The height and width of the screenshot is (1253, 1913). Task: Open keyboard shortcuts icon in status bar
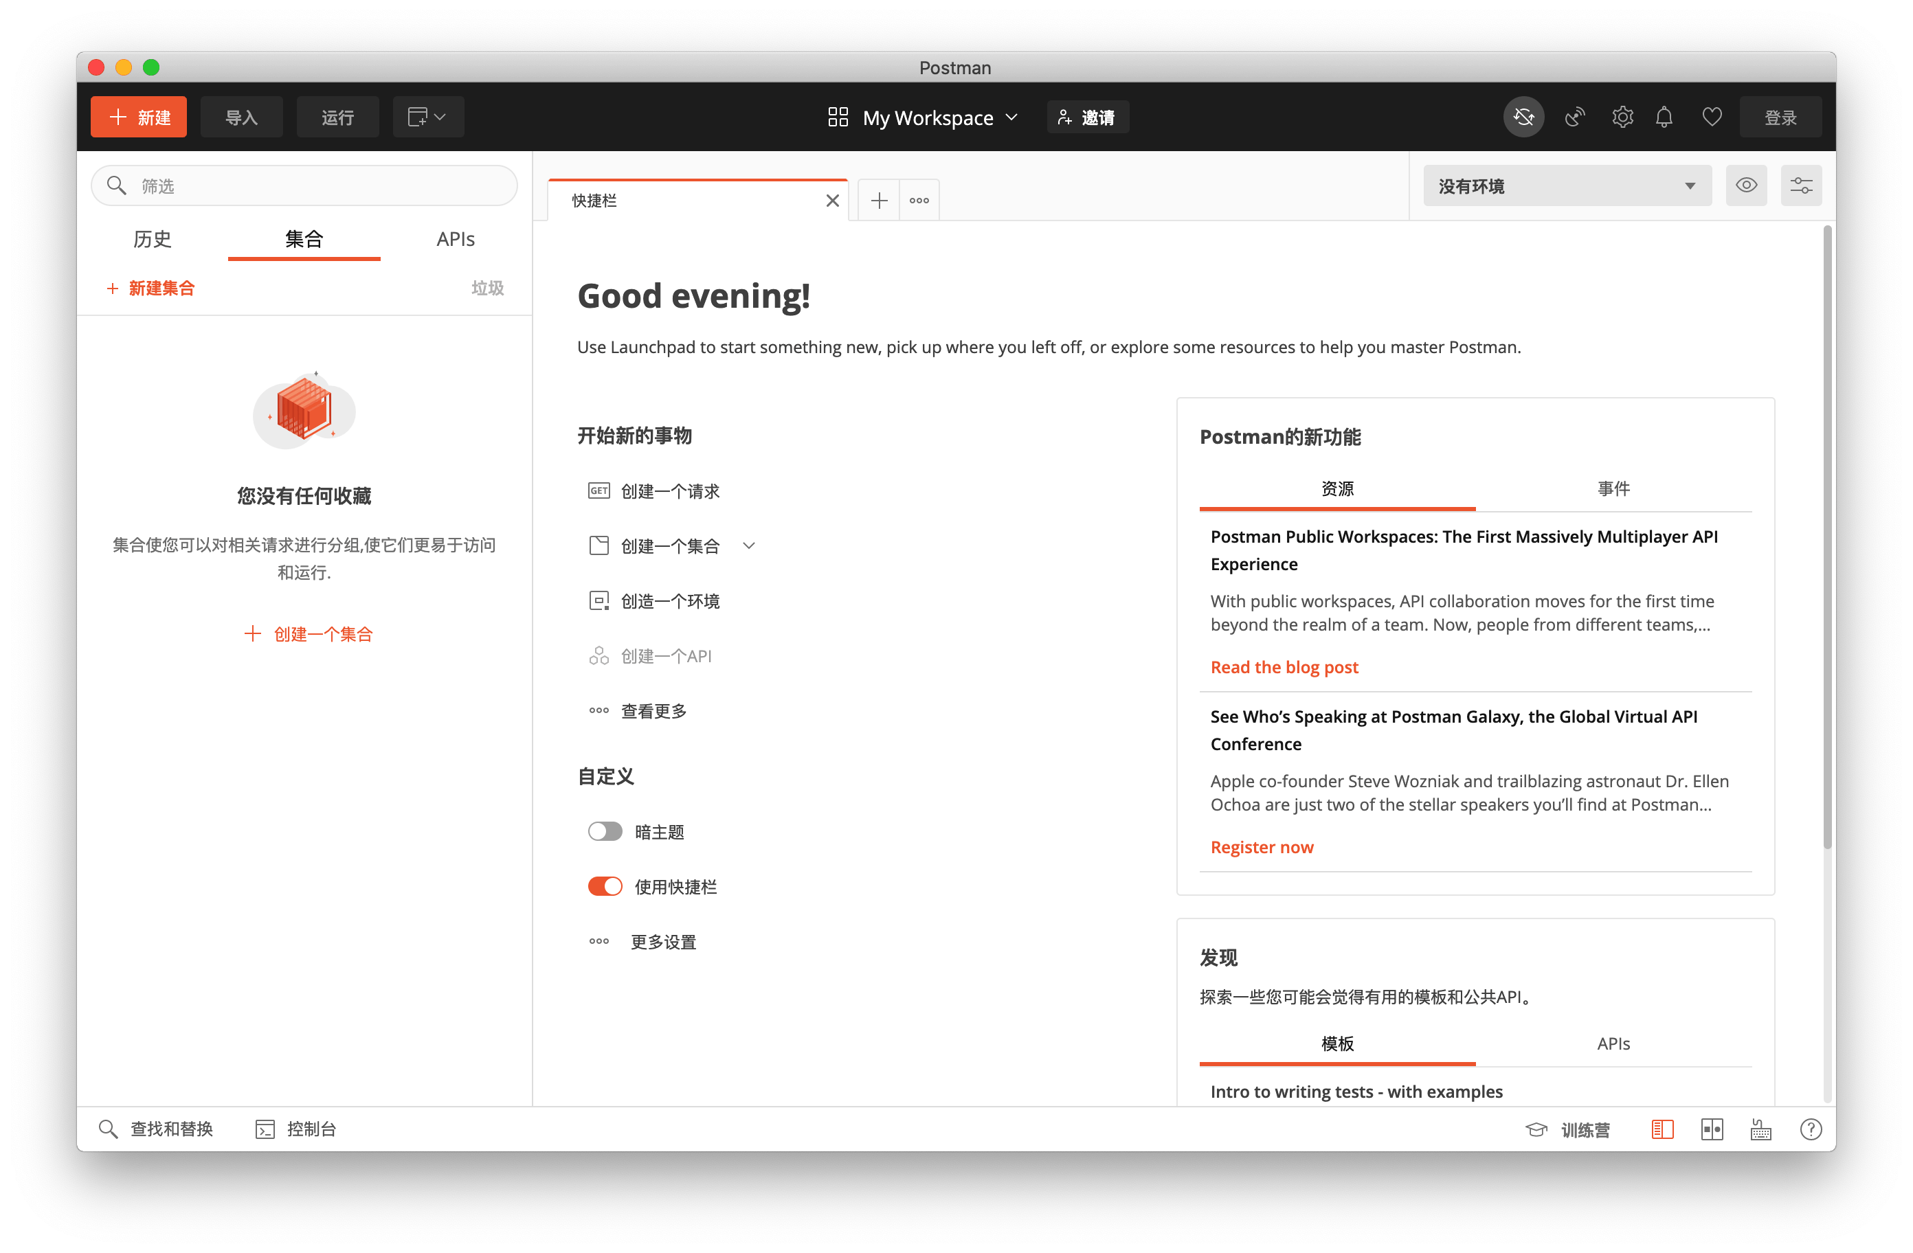tap(1760, 1129)
